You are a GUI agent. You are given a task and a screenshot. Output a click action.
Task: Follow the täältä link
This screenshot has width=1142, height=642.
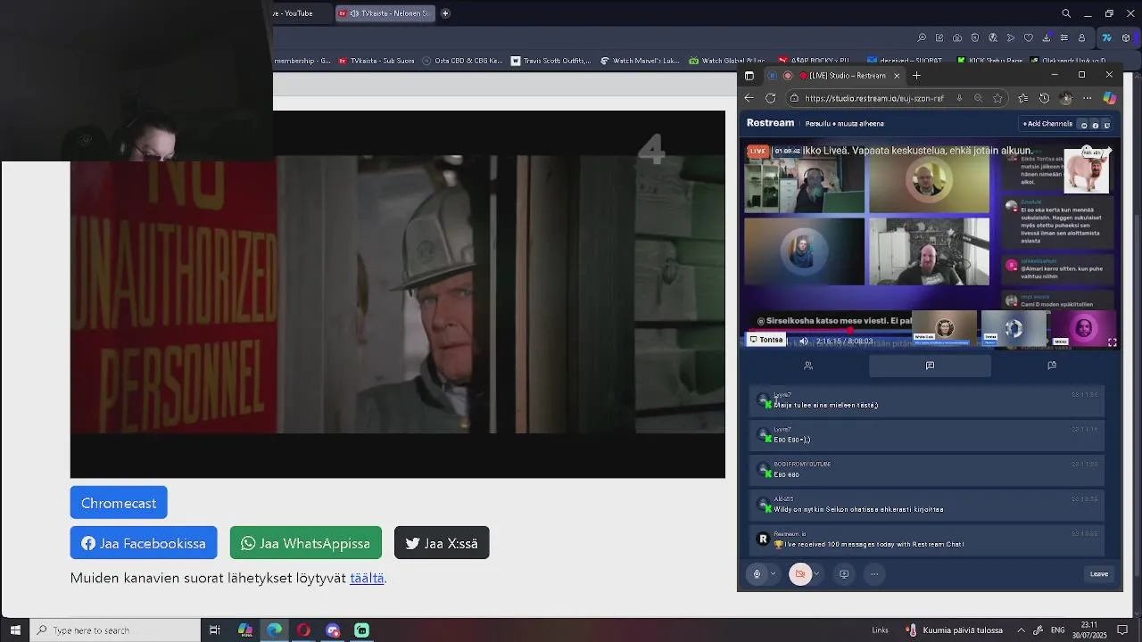click(367, 578)
